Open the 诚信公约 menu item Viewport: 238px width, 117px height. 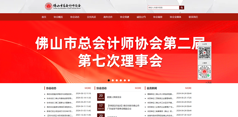(x=141, y=17)
